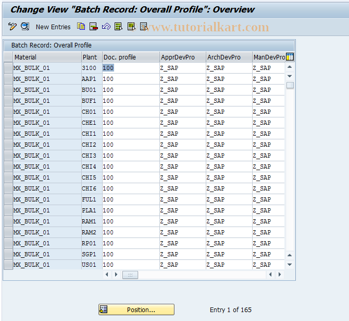
Task: Click Doc. profile field for plant 3100
Action: click(x=131, y=68)
